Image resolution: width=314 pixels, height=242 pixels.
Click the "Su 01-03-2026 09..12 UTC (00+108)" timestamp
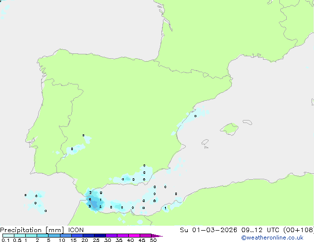pos(247,230)
